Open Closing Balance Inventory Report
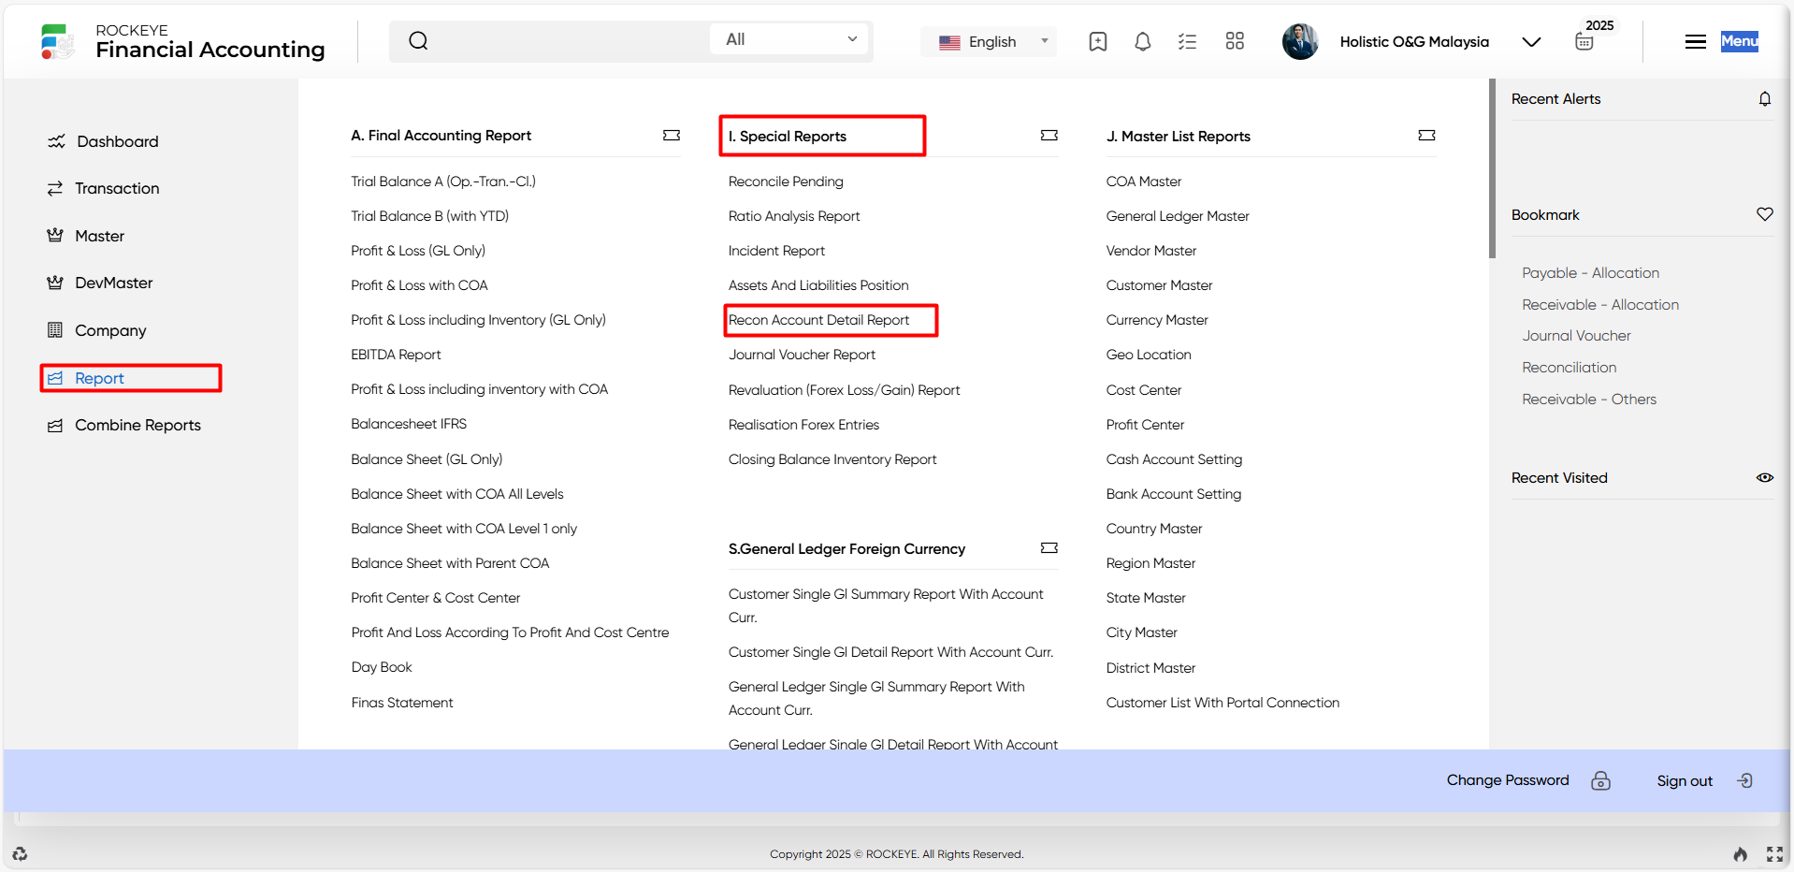 click(832, 459)
